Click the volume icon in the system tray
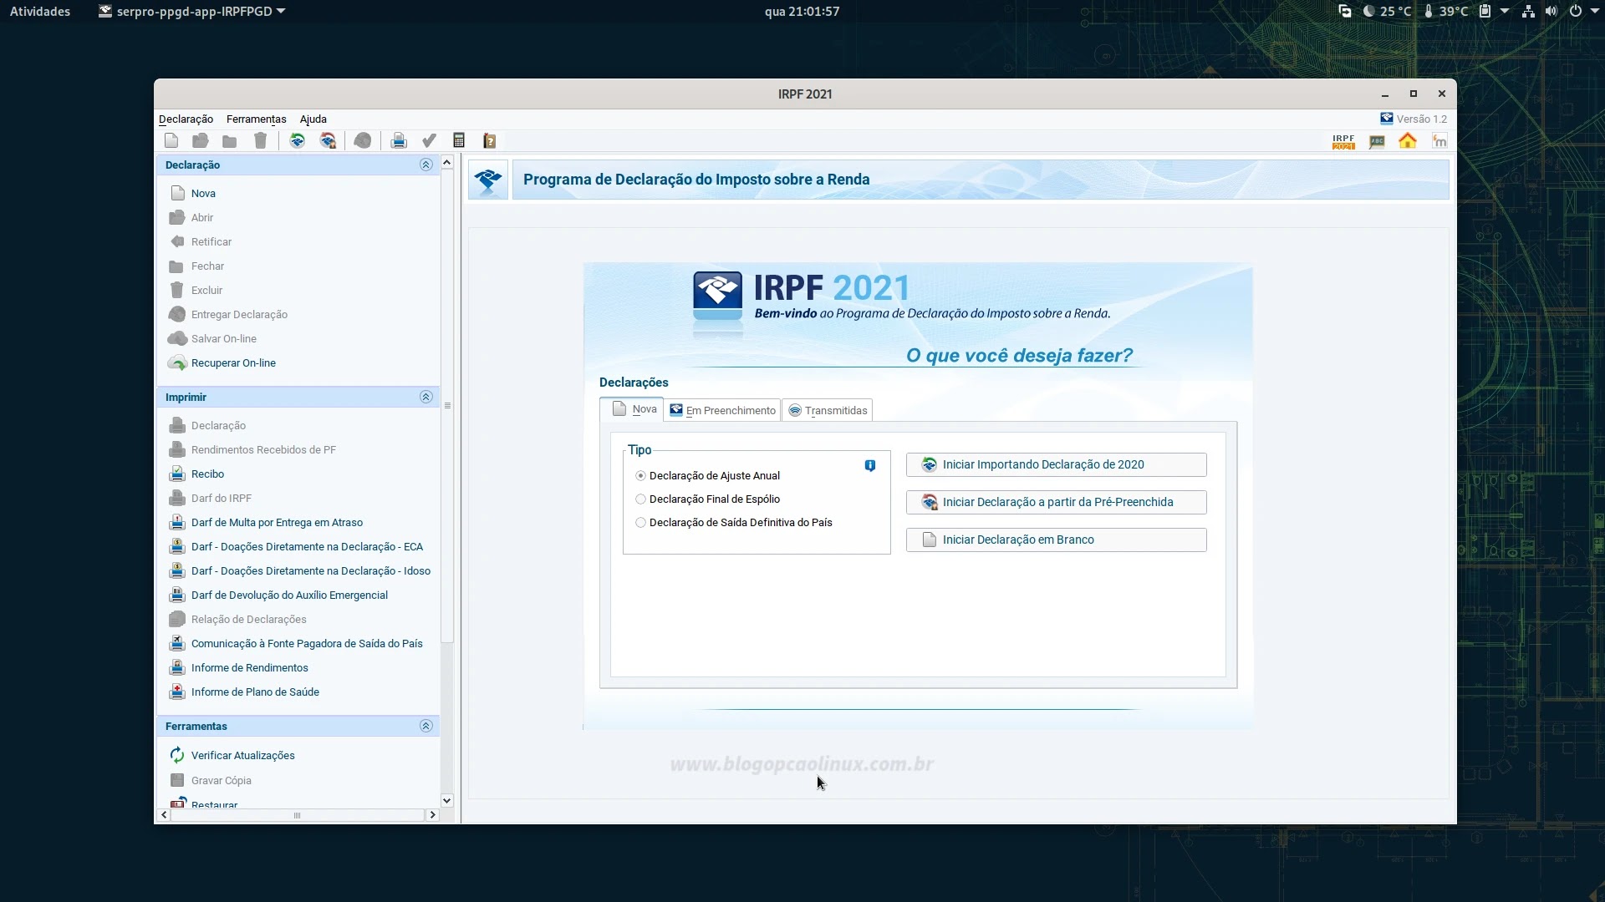The image size is (1605, 902). [1551, 11]
